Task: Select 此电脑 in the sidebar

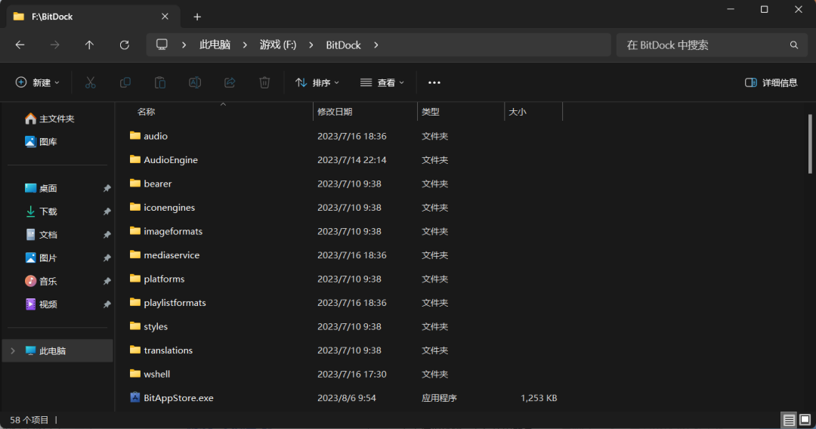Action: pyautogui.click(x=57, y=351)
